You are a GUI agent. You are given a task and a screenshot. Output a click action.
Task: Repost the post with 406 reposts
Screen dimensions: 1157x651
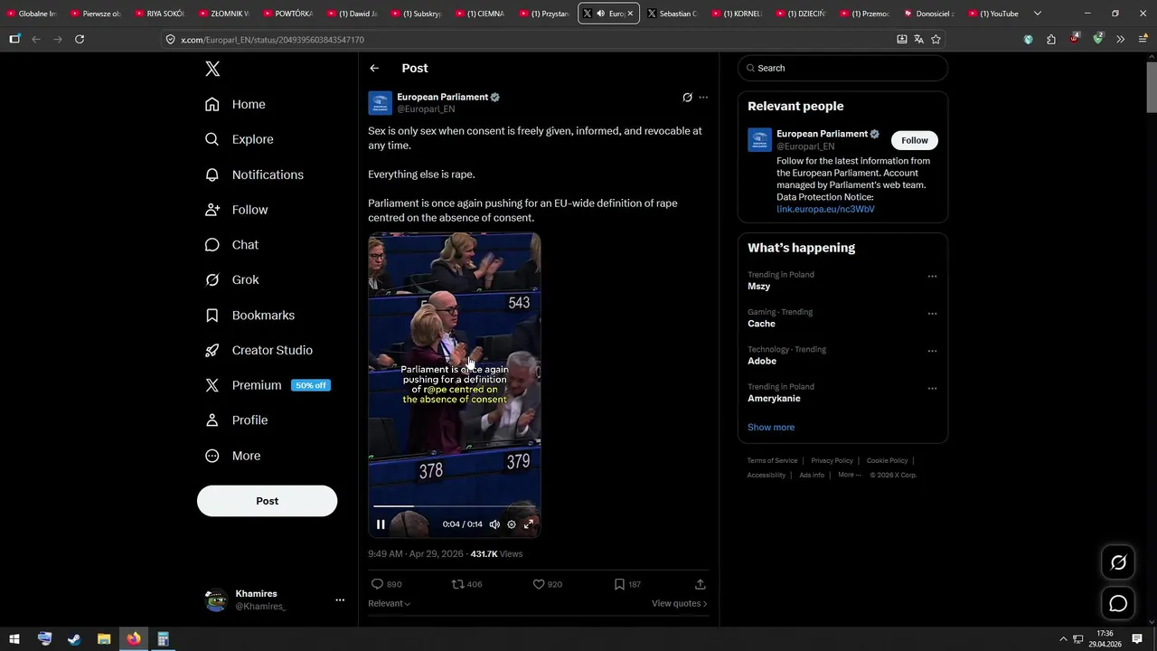coord(457,584)
